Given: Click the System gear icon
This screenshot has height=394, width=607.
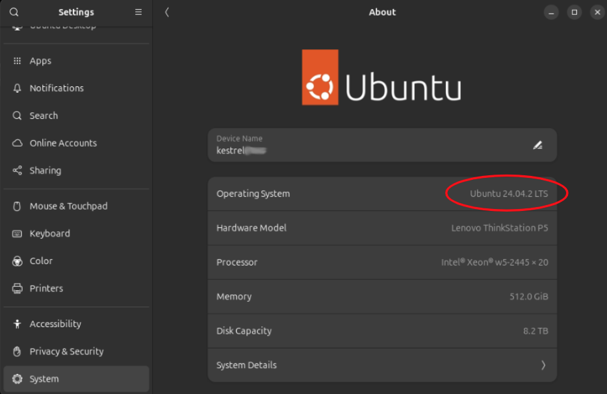Looking at the screenshot, I should (x=17, y=379).
